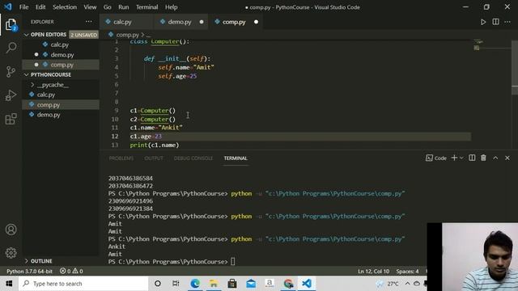Open the Help menu

171,7
